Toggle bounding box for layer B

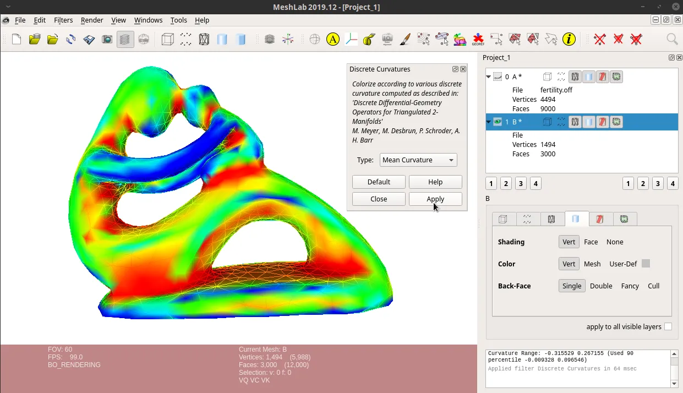pos(548,122)
